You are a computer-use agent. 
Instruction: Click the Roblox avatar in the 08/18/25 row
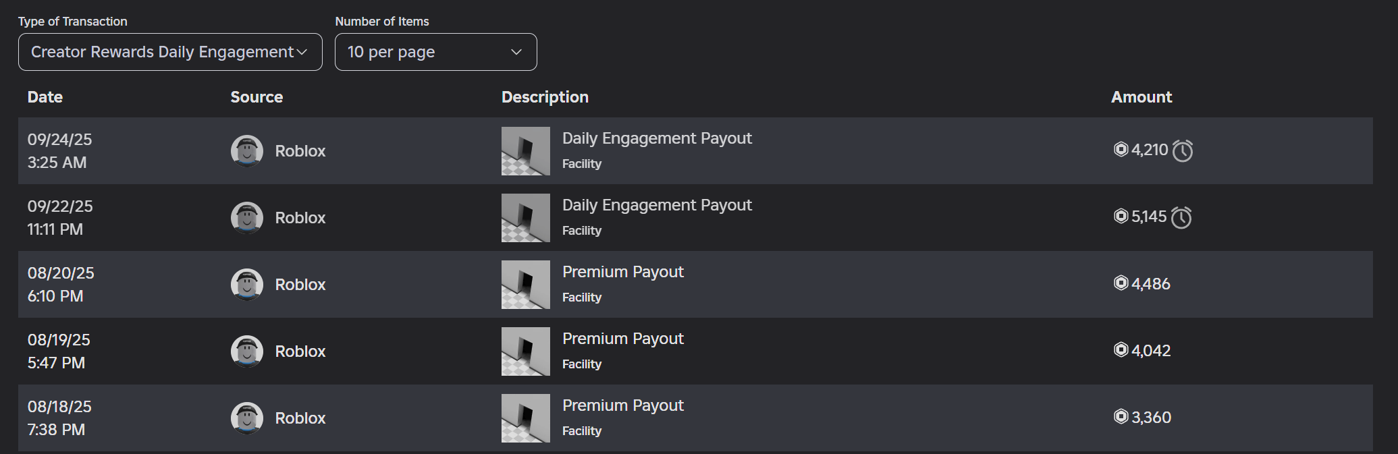pos(247,418)
